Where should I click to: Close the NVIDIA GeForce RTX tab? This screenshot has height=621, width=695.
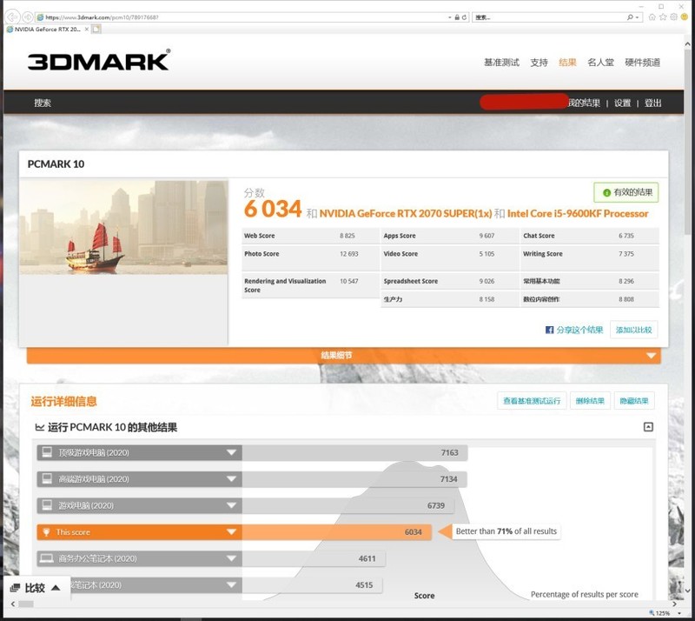[86, 30]
